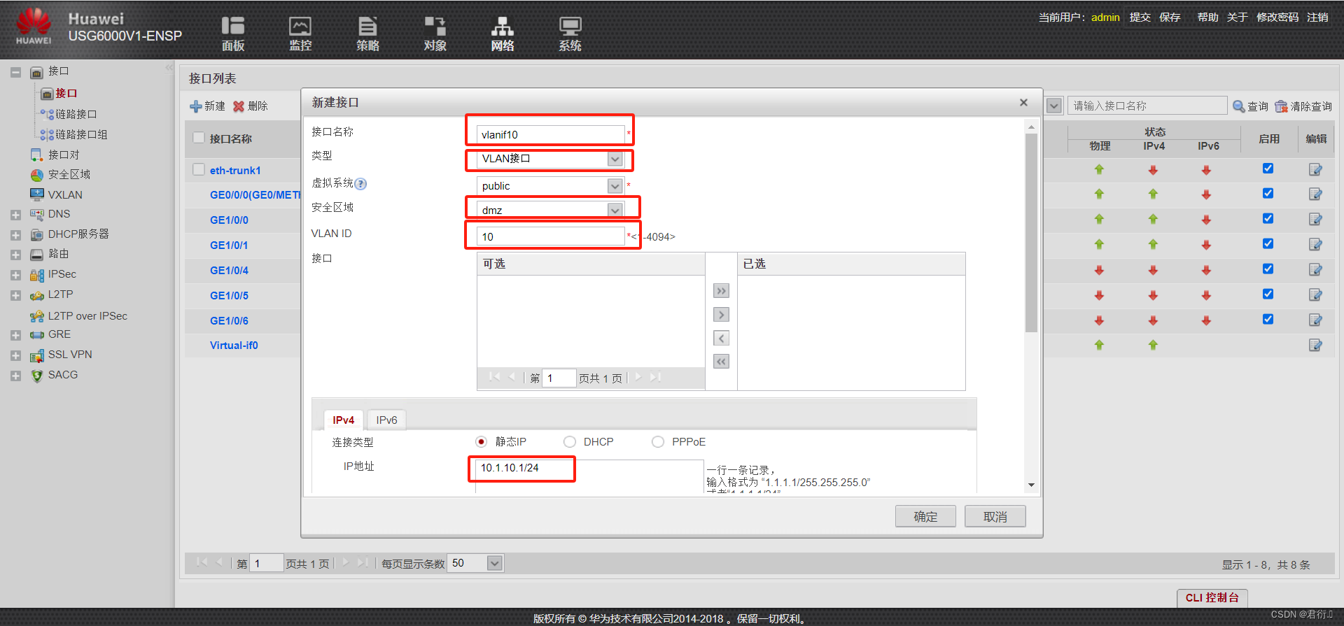Click the 接口名称 vlanif10 field
The image size is (1344, 626).
point(550,134)
